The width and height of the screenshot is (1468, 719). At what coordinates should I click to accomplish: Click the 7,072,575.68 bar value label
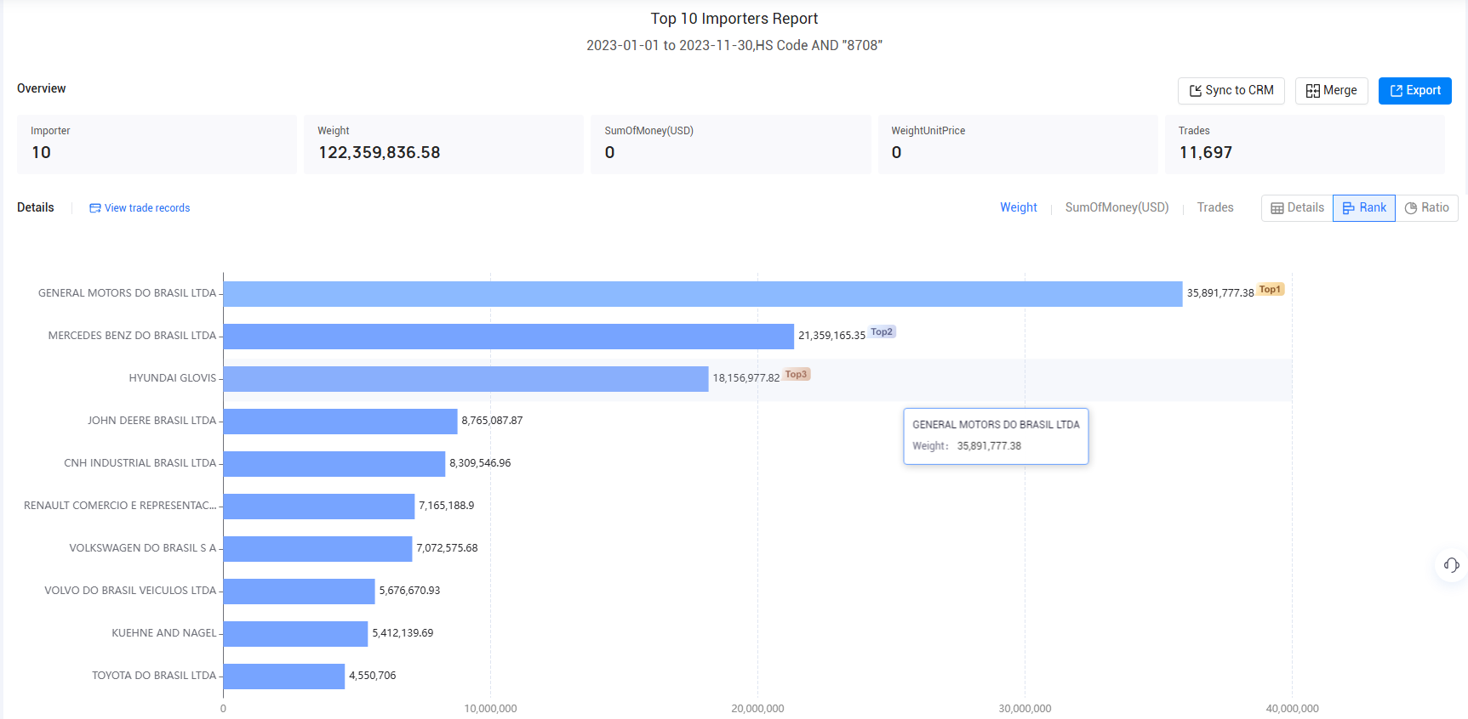point(447,548)
